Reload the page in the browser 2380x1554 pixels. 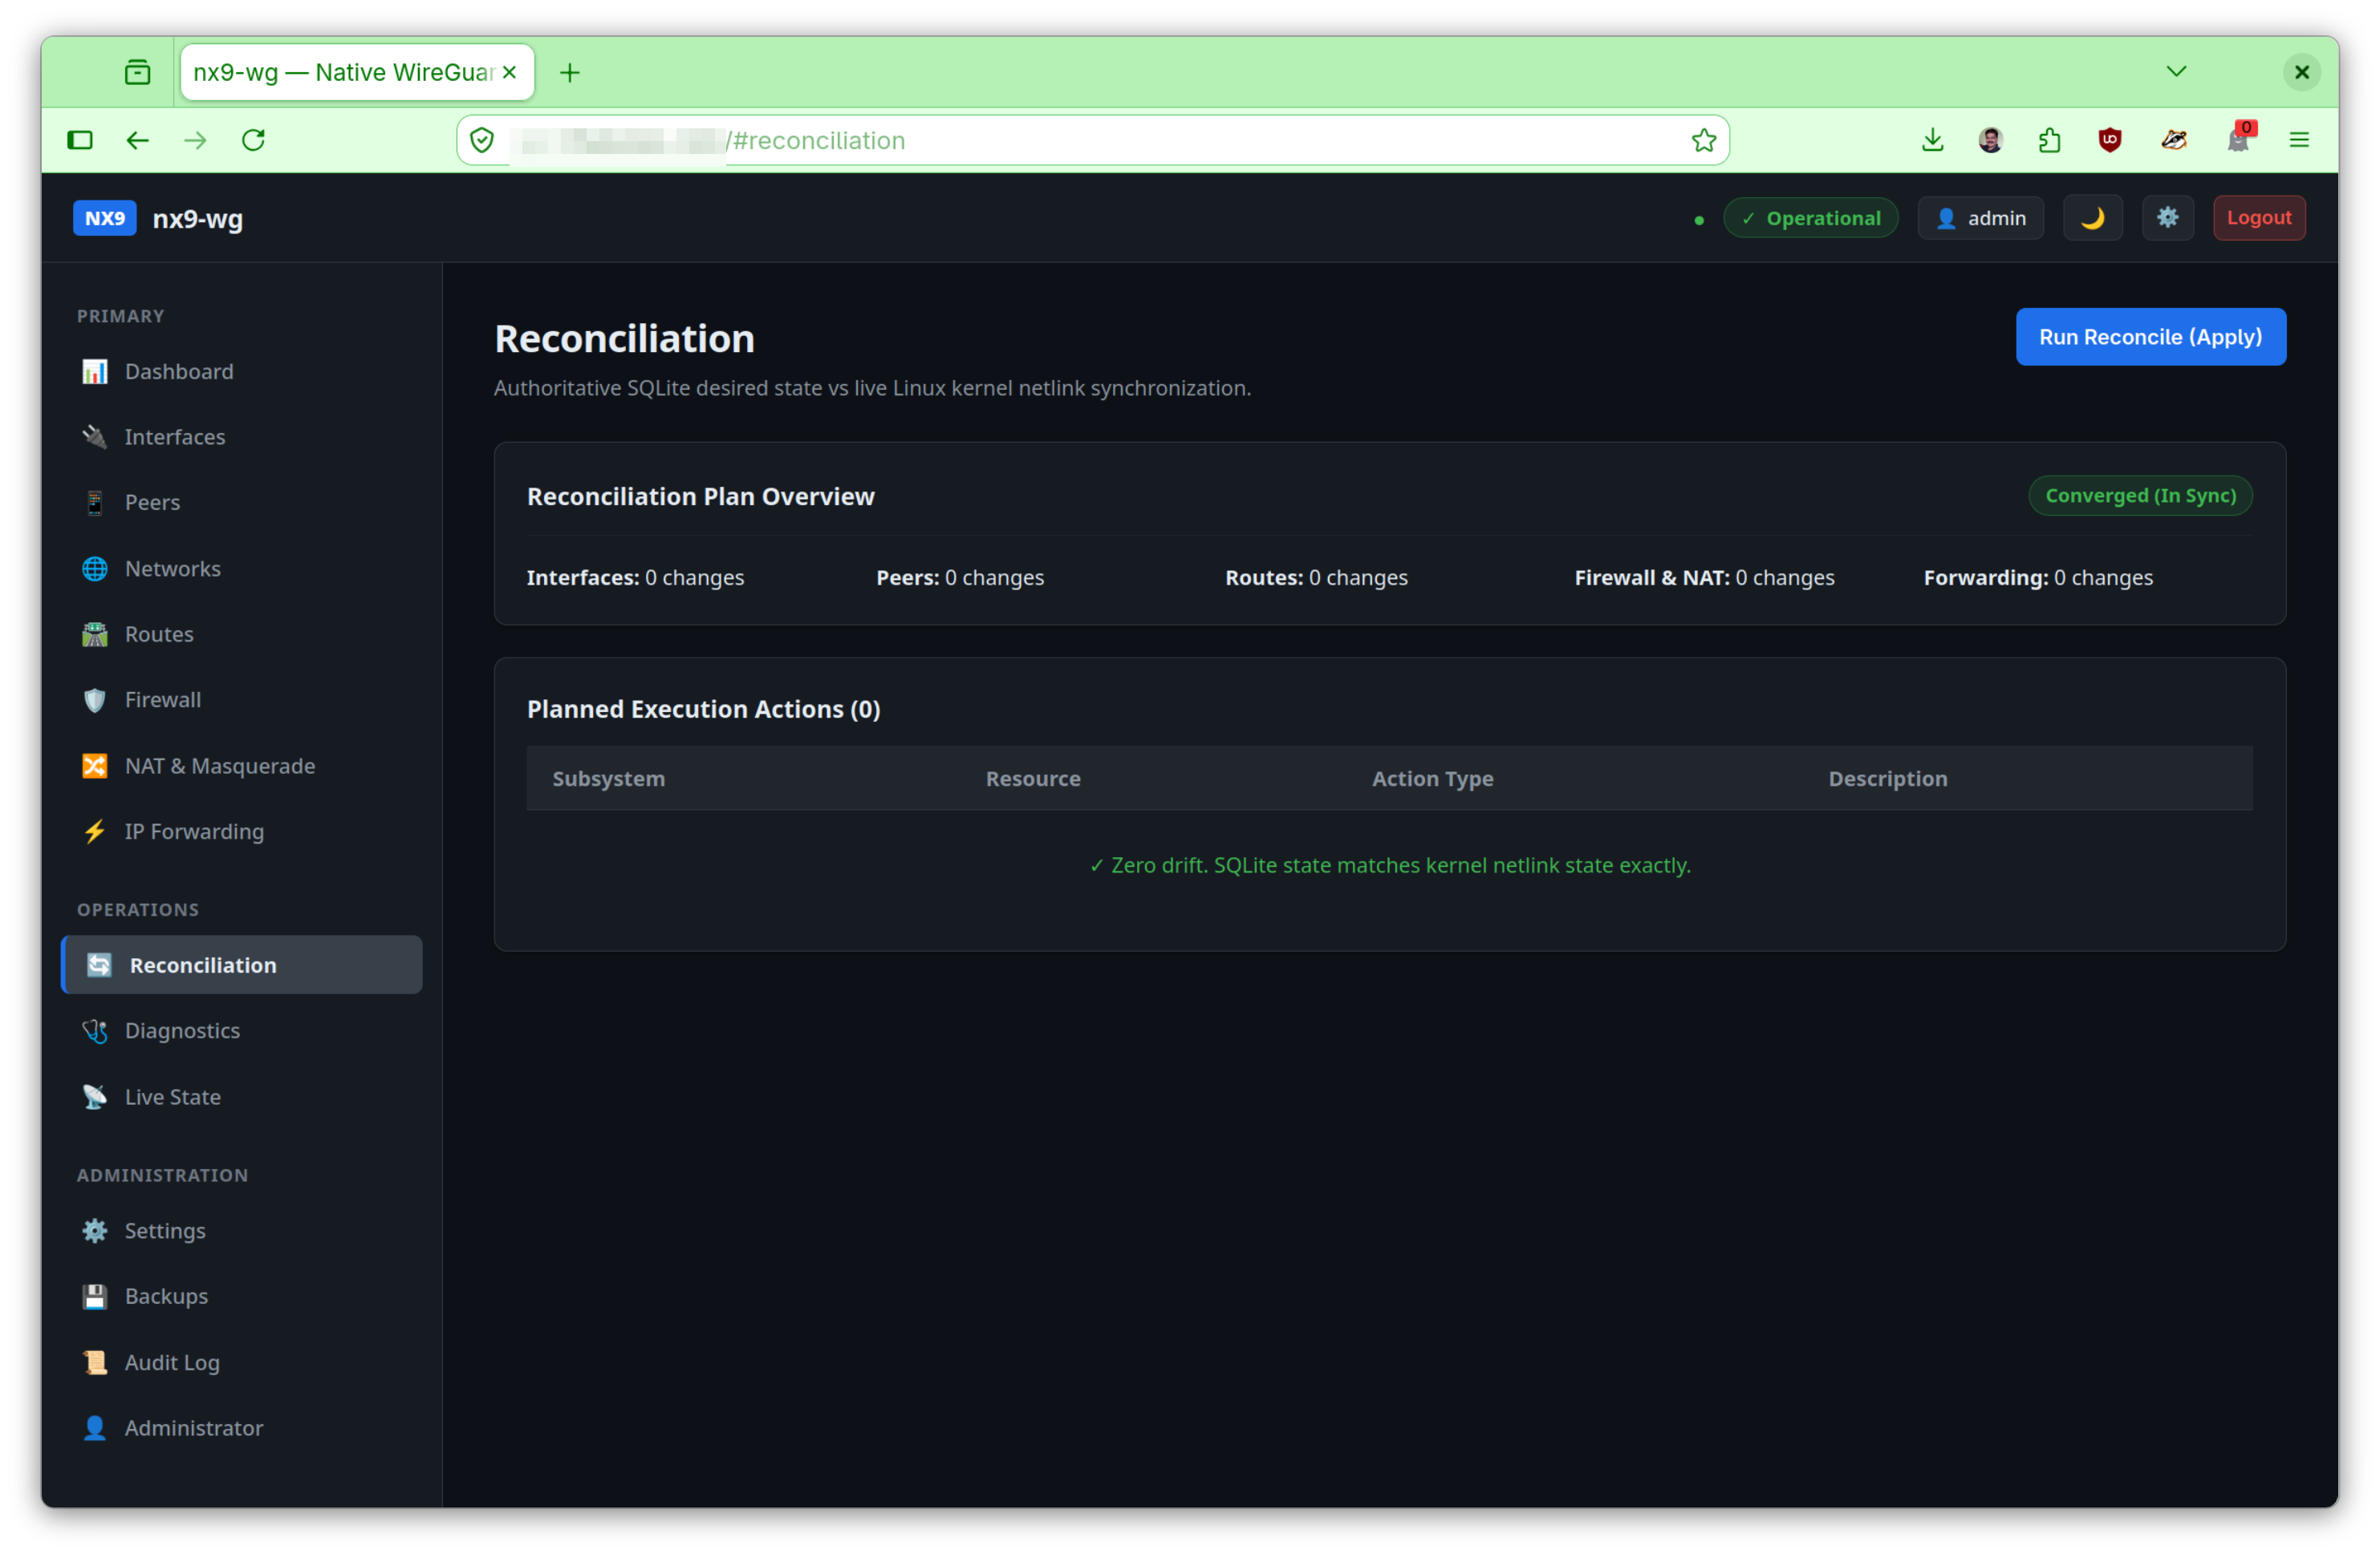253,140
